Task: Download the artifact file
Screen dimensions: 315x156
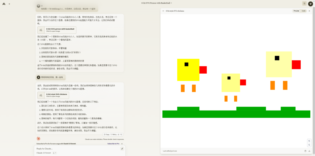Action: click(x=309, y=151)
